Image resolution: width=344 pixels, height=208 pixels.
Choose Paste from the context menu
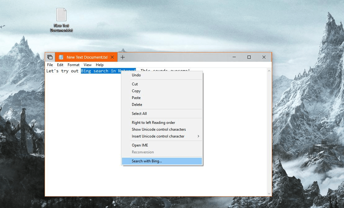pos(162,98)
